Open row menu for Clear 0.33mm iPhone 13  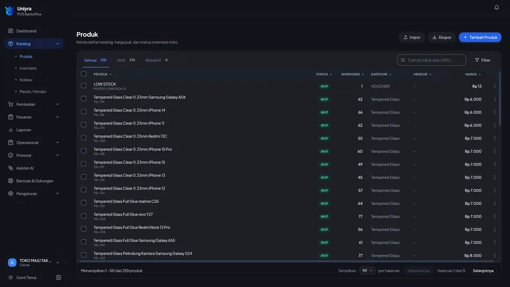coord(495,178)
